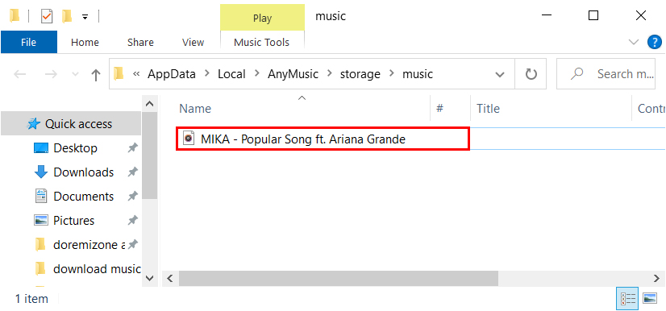The height and width of the screenshot is (311, 666).
Task: Sort by the Title column header
Action: pyautogui.click(x=551, y=109)
